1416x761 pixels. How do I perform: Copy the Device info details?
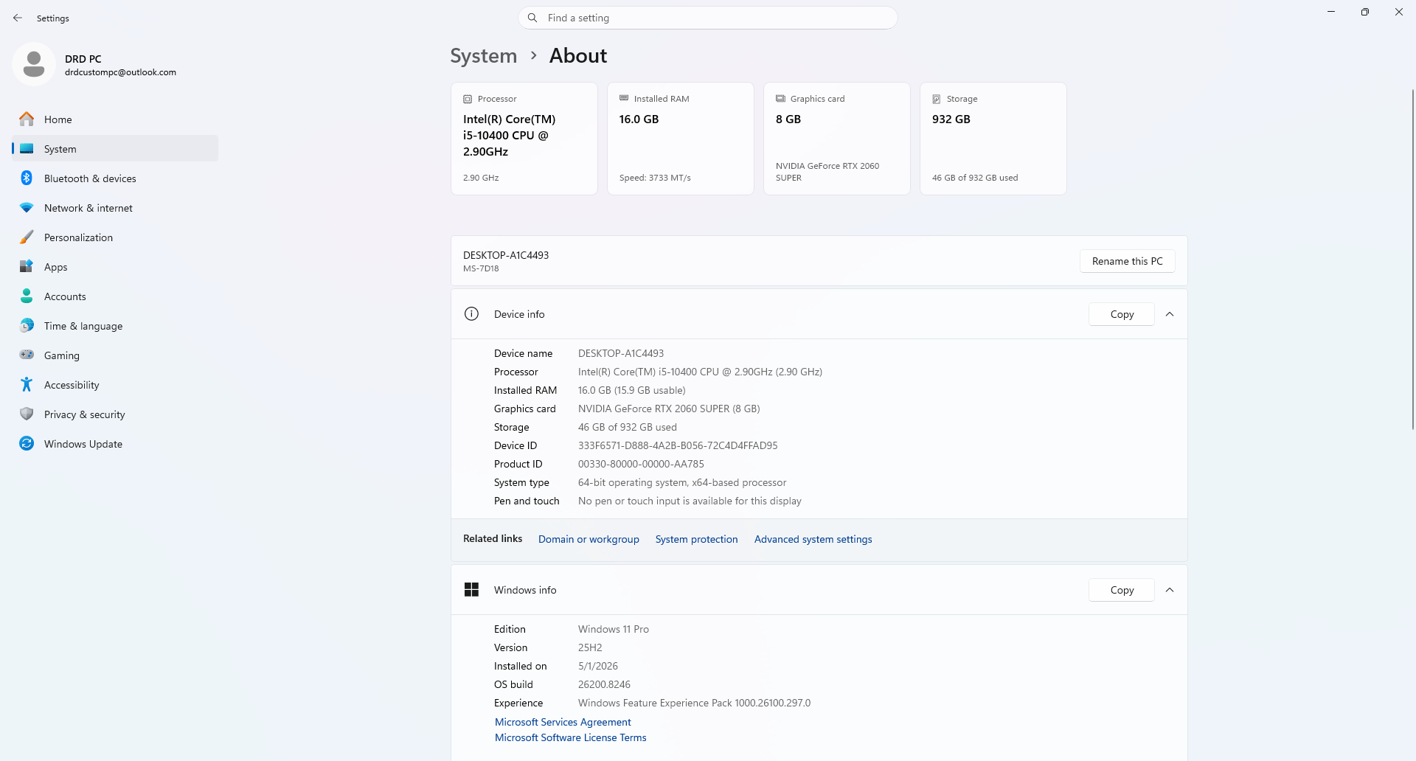(x=1122, y=314)
